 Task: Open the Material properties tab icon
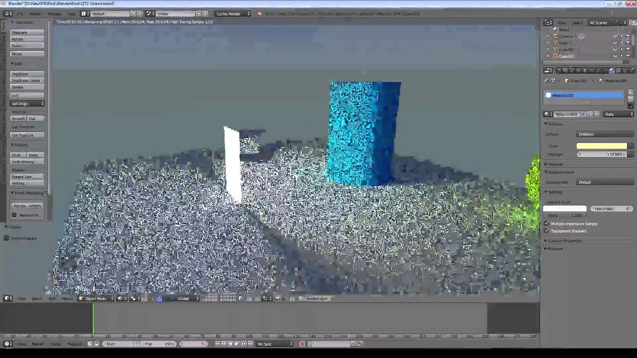612,70
